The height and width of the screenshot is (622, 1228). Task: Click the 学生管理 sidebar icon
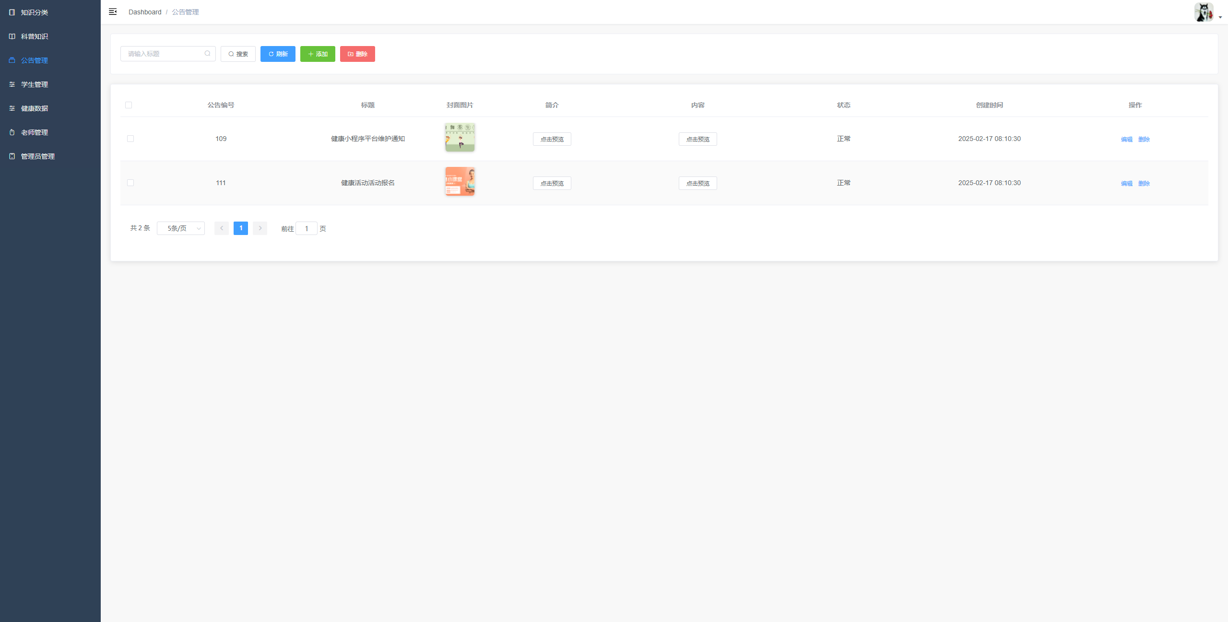coord(12,84)
